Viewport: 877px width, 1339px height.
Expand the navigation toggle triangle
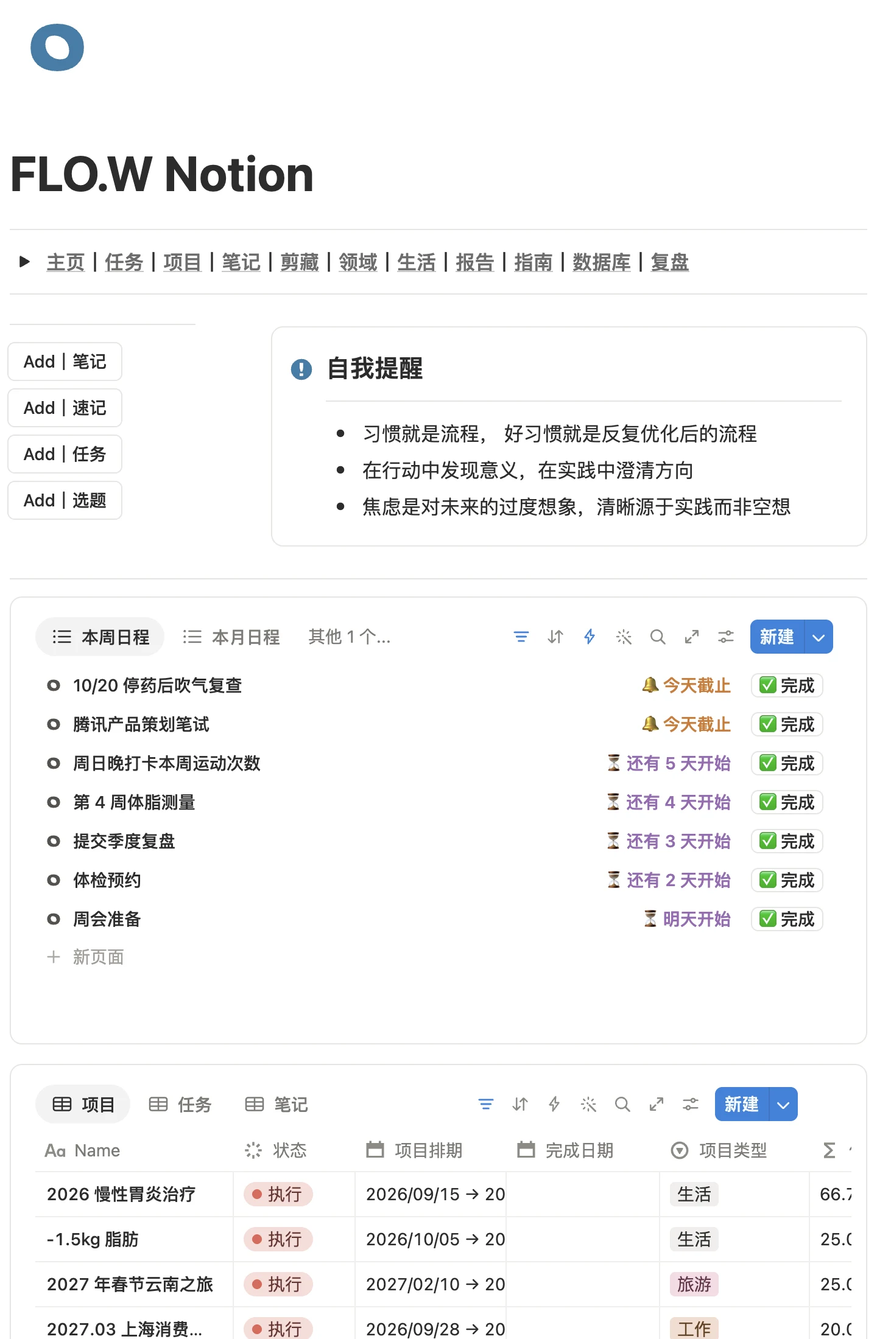click(x=25, y=262)
